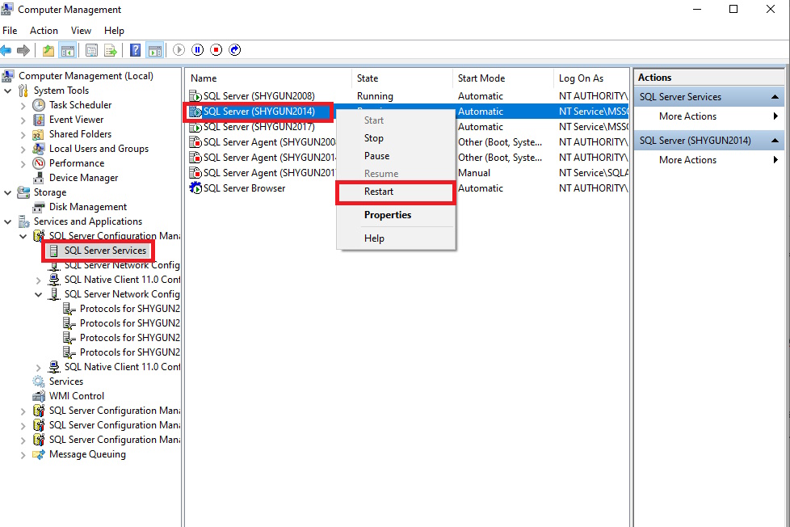790x527 pixels.
Task: Open the Action menu
Action: pyautogui.click(x=44, y=31)
